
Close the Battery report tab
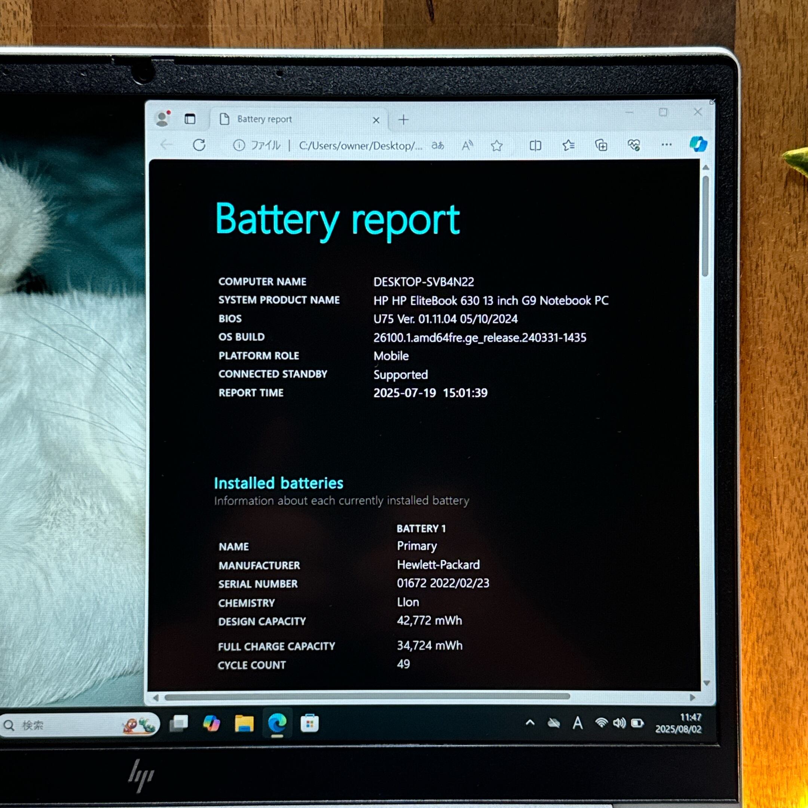point(376,120)
